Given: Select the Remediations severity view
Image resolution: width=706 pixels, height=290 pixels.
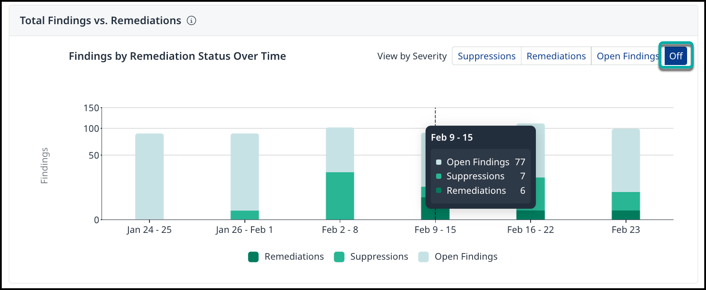Looking at the screenshot, I should click(556, 56).
